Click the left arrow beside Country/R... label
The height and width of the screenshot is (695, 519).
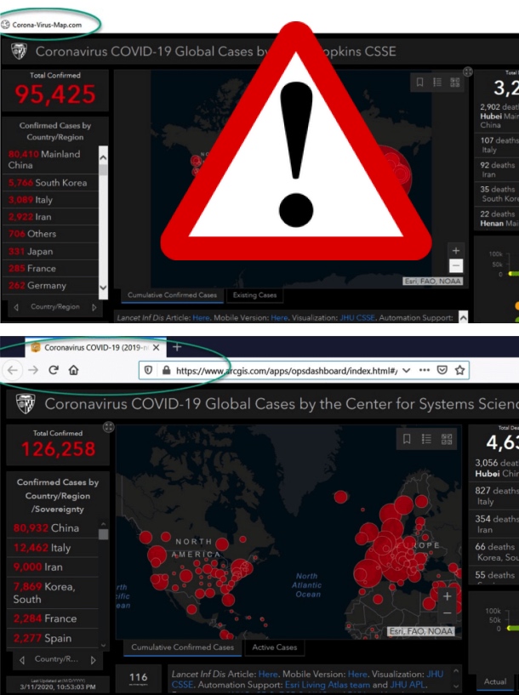click(x=21, y=659)
